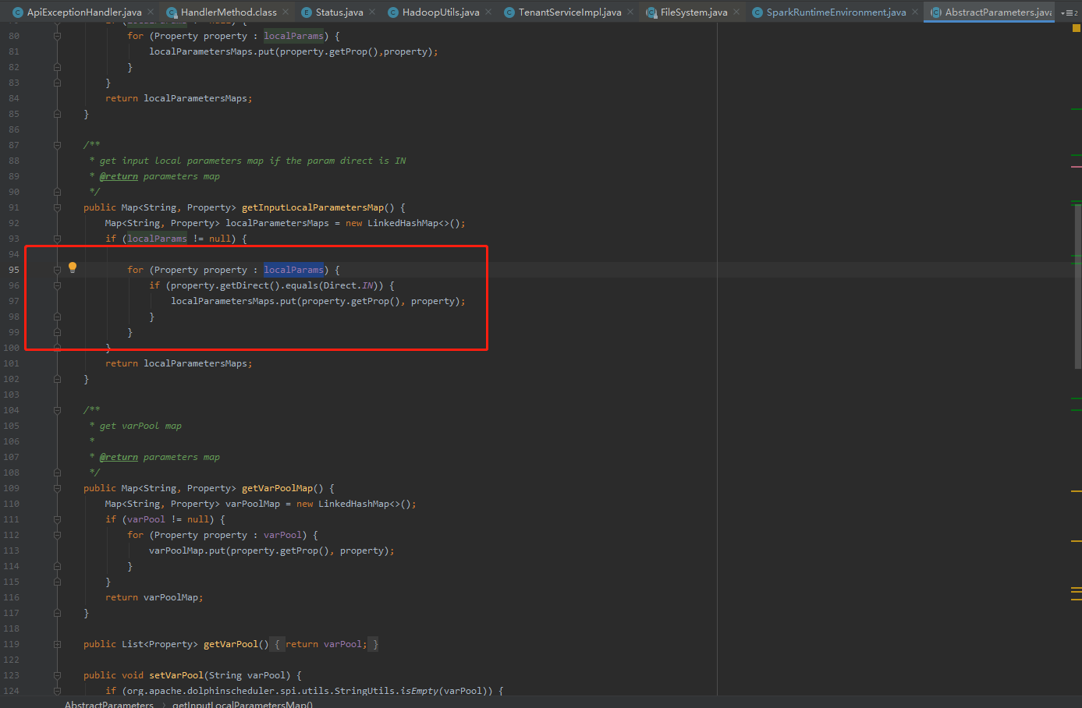Collapse the if block at line 93
The image size is (1082, 708).
pyautogui.click(x=57, y=239)
